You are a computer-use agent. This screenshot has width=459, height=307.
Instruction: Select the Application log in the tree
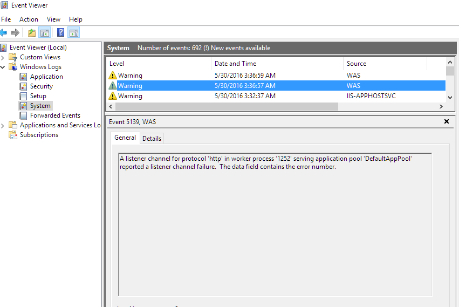click(x=46, y=77)
